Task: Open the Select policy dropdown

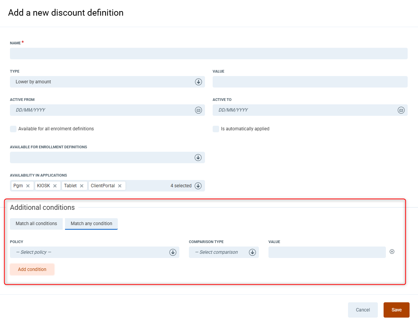Action: (172, 252)
